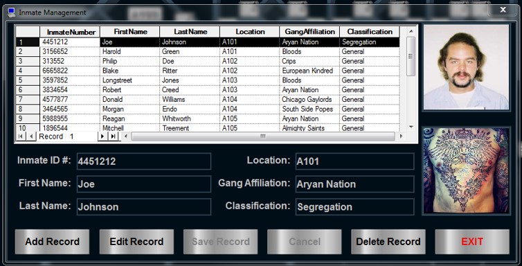This screenshot has height=266, width=522.
Task: Open the tattoo photo thumbnail
Action: [466, 171]
